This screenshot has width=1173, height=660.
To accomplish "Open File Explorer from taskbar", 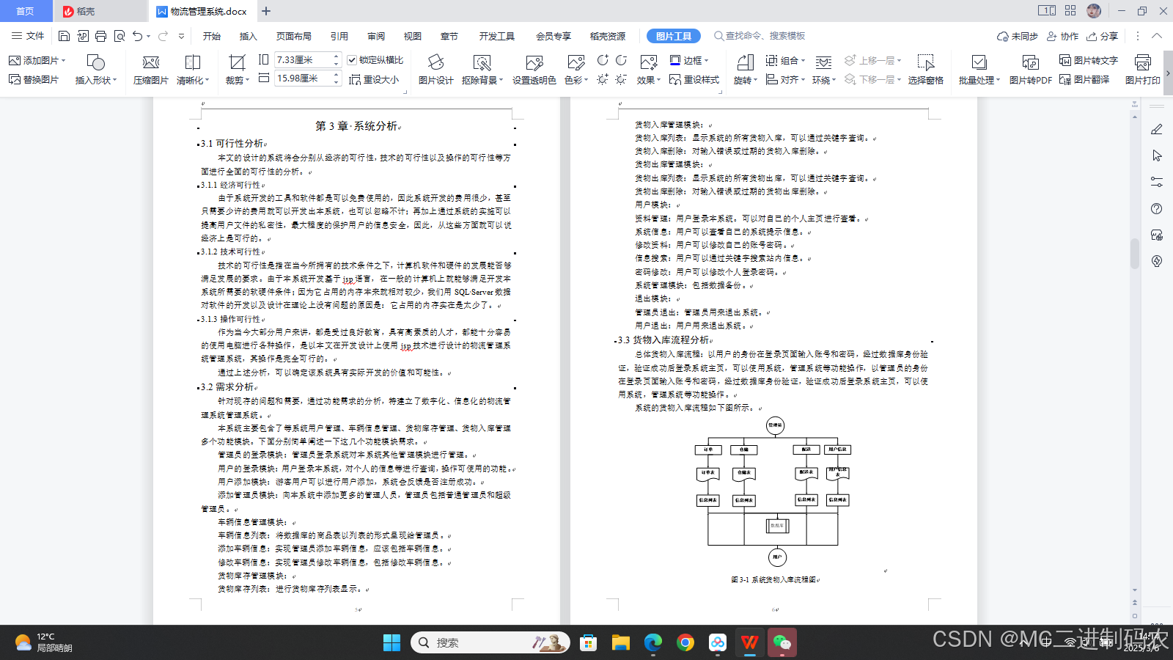I will click(621, 643).
